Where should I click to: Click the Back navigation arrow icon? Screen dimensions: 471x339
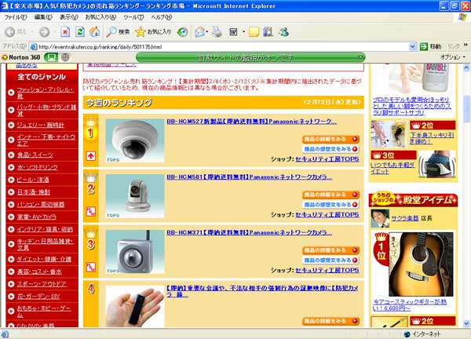coord(10,31)
